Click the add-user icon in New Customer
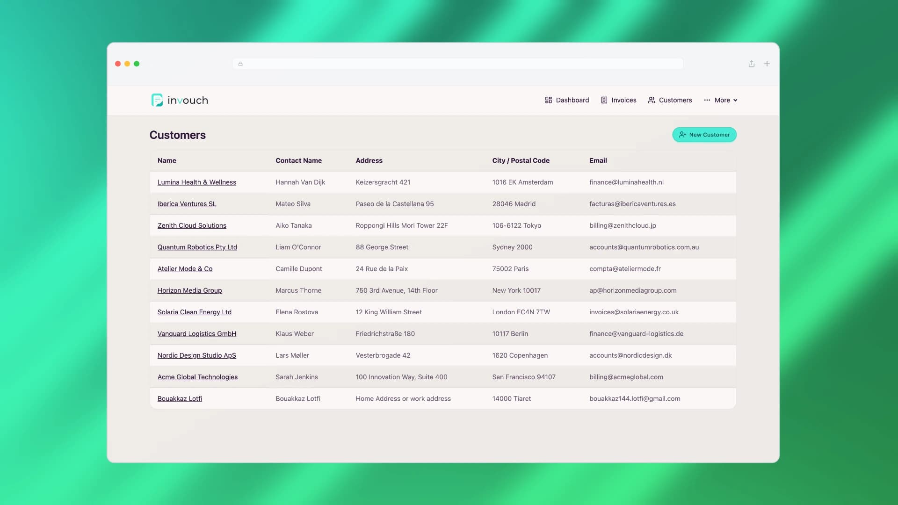This screenshot has width=898, height=505. [x=683, y=135]
